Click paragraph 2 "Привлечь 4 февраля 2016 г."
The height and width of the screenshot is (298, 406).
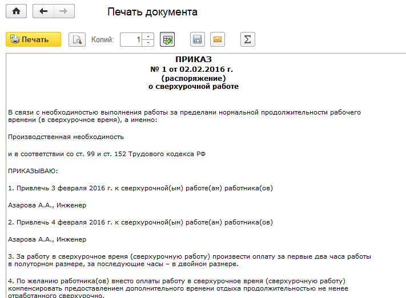(140, 222)
